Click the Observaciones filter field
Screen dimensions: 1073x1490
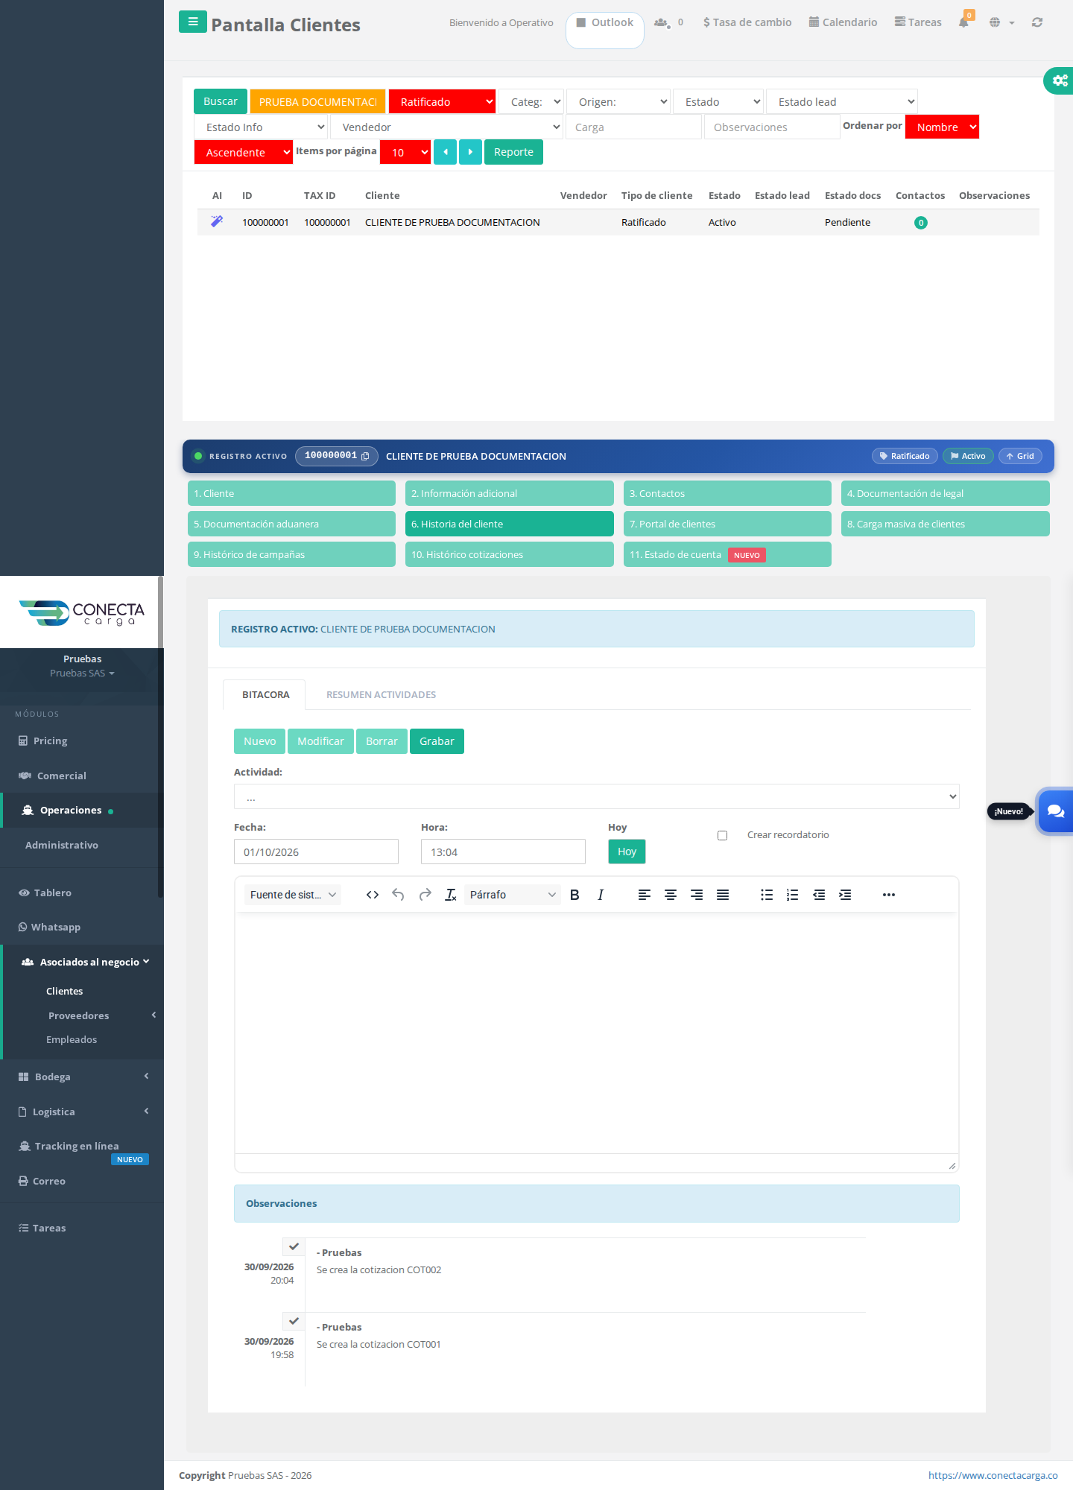[x=772, y=127]
